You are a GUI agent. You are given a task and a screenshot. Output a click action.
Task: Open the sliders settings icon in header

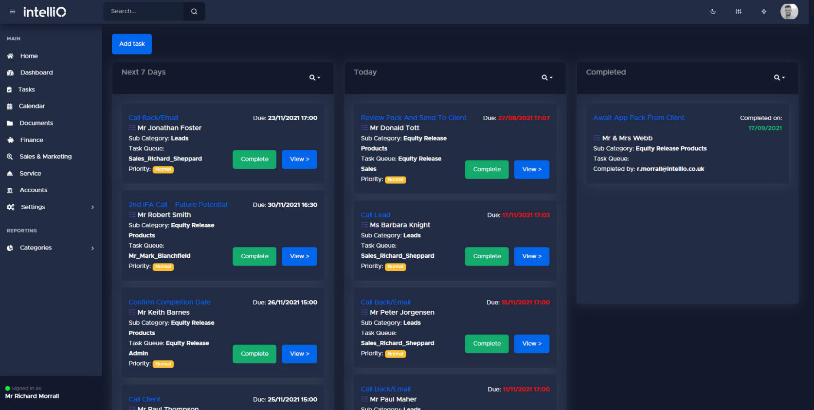click(738, 12)
